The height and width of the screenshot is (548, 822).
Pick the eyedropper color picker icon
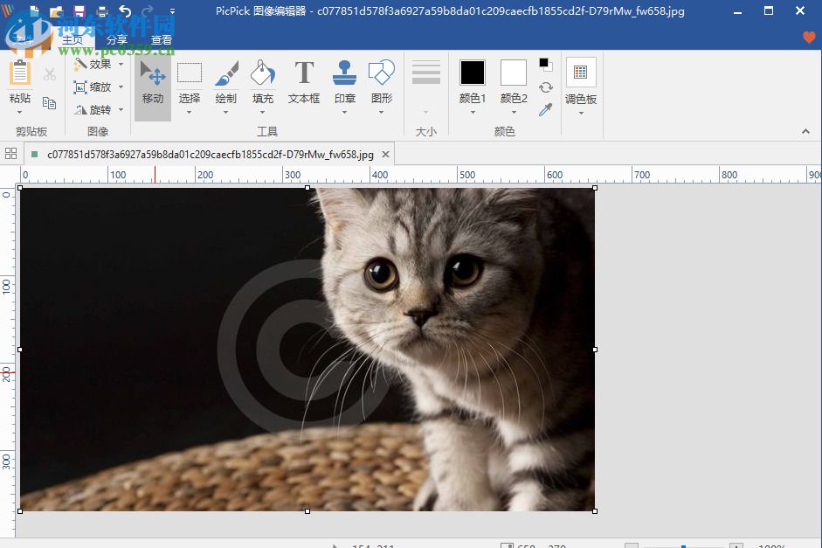[546, 110]
